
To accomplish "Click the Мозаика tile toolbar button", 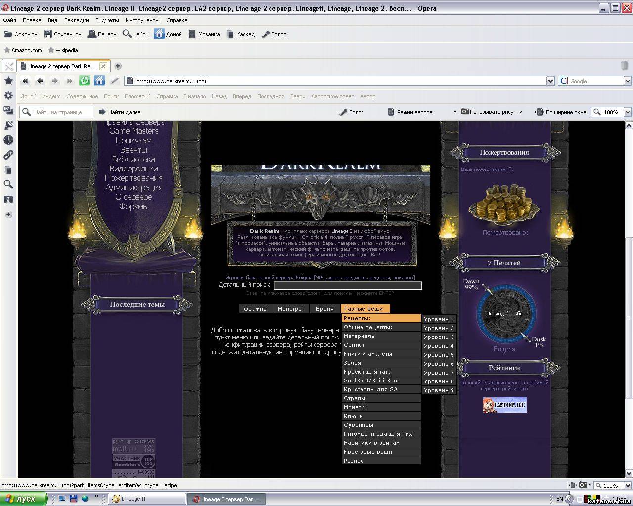I will click(204, 34).
